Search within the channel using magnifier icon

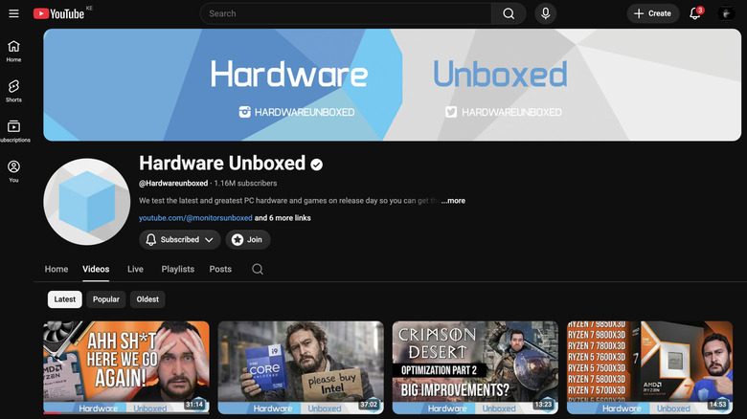coord(258,269)
